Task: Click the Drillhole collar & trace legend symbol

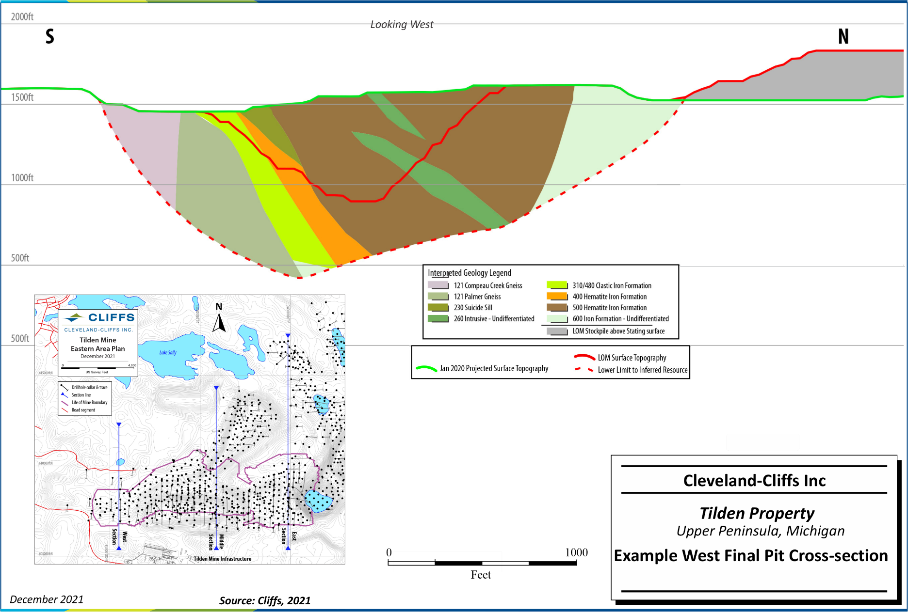Action: coord(64,388)
